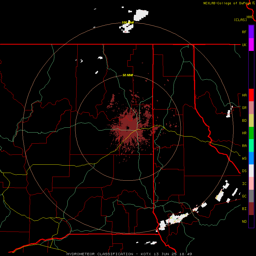Click the RA legend label

244,146
